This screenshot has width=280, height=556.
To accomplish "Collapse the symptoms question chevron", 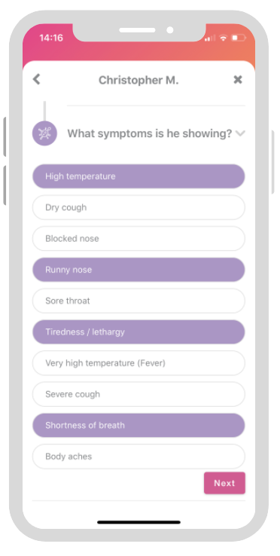I will point(240,133).
